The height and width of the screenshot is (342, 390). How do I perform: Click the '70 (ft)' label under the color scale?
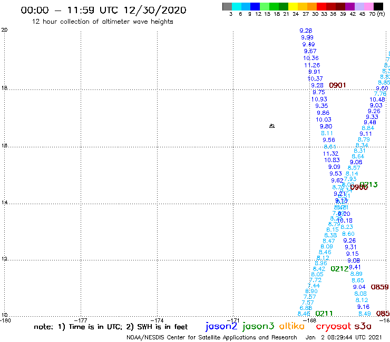377,14
